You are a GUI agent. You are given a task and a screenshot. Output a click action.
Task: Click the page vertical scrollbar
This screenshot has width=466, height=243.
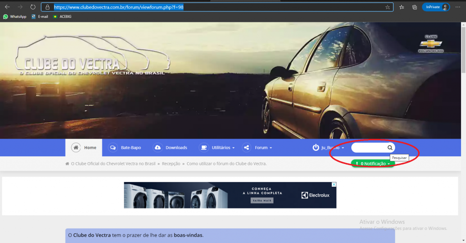coord(463,50)
